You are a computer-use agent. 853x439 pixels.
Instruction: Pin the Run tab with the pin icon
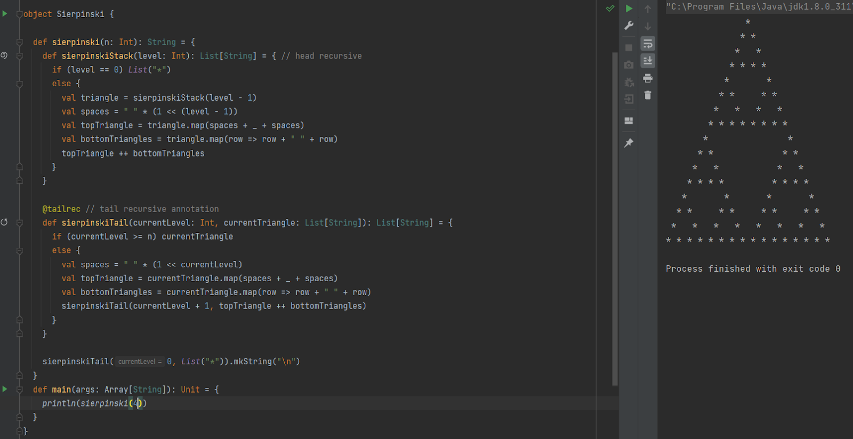[629, 143]
